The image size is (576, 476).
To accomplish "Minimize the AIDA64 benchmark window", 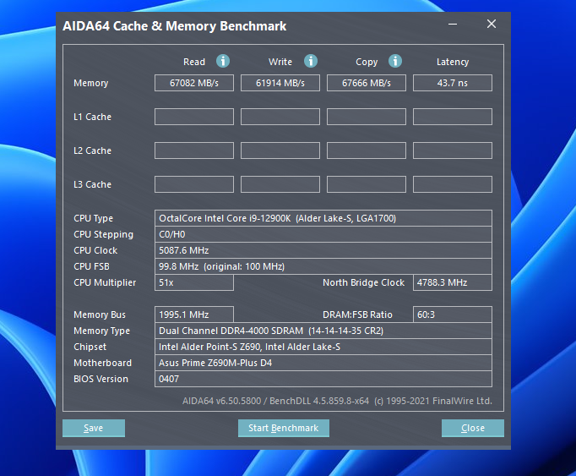I will 453,25.
